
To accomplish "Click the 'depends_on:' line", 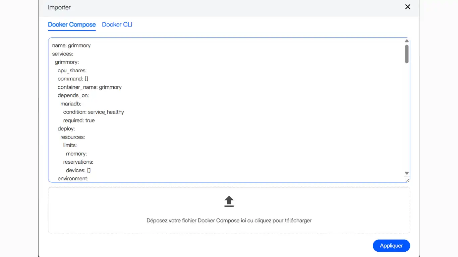I will coord(73,95).
